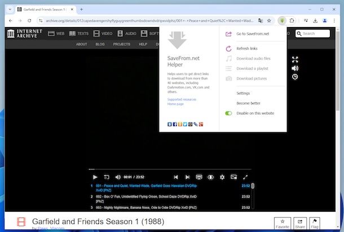Image resolution: width=344 pixels, height=232 pixels.
Task: Toggle Disable on this website switch
Action: (x=228, y=113)
